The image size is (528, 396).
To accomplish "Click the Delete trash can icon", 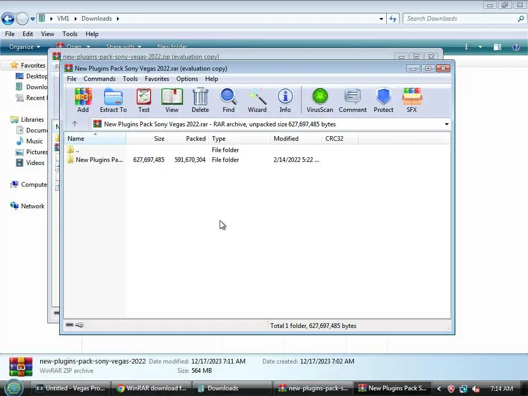I will pos(201,100).
